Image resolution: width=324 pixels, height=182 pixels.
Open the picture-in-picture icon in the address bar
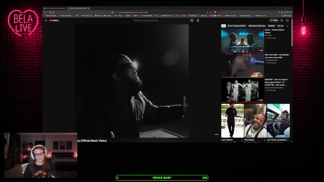pyautogui.click(x=211, y=12)
